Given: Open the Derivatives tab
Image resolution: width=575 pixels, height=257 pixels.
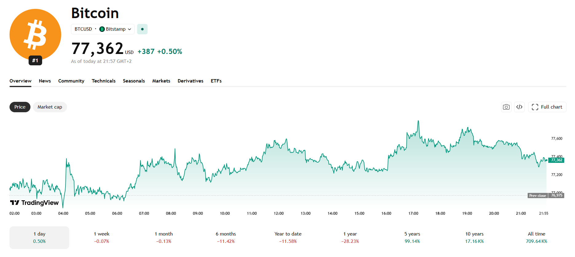Looking at the screenshot, I should (x=190, y=81).
